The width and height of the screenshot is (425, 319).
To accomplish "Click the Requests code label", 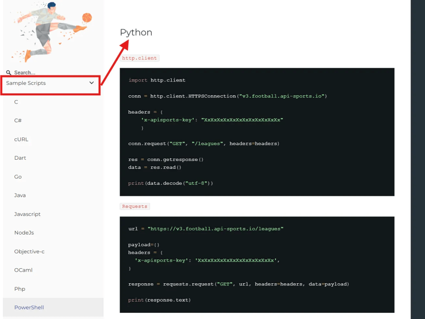I will [x=135, y=206].
